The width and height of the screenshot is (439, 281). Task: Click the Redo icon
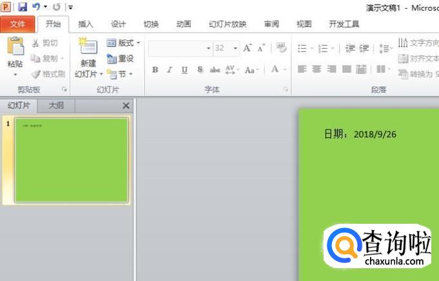57,7
